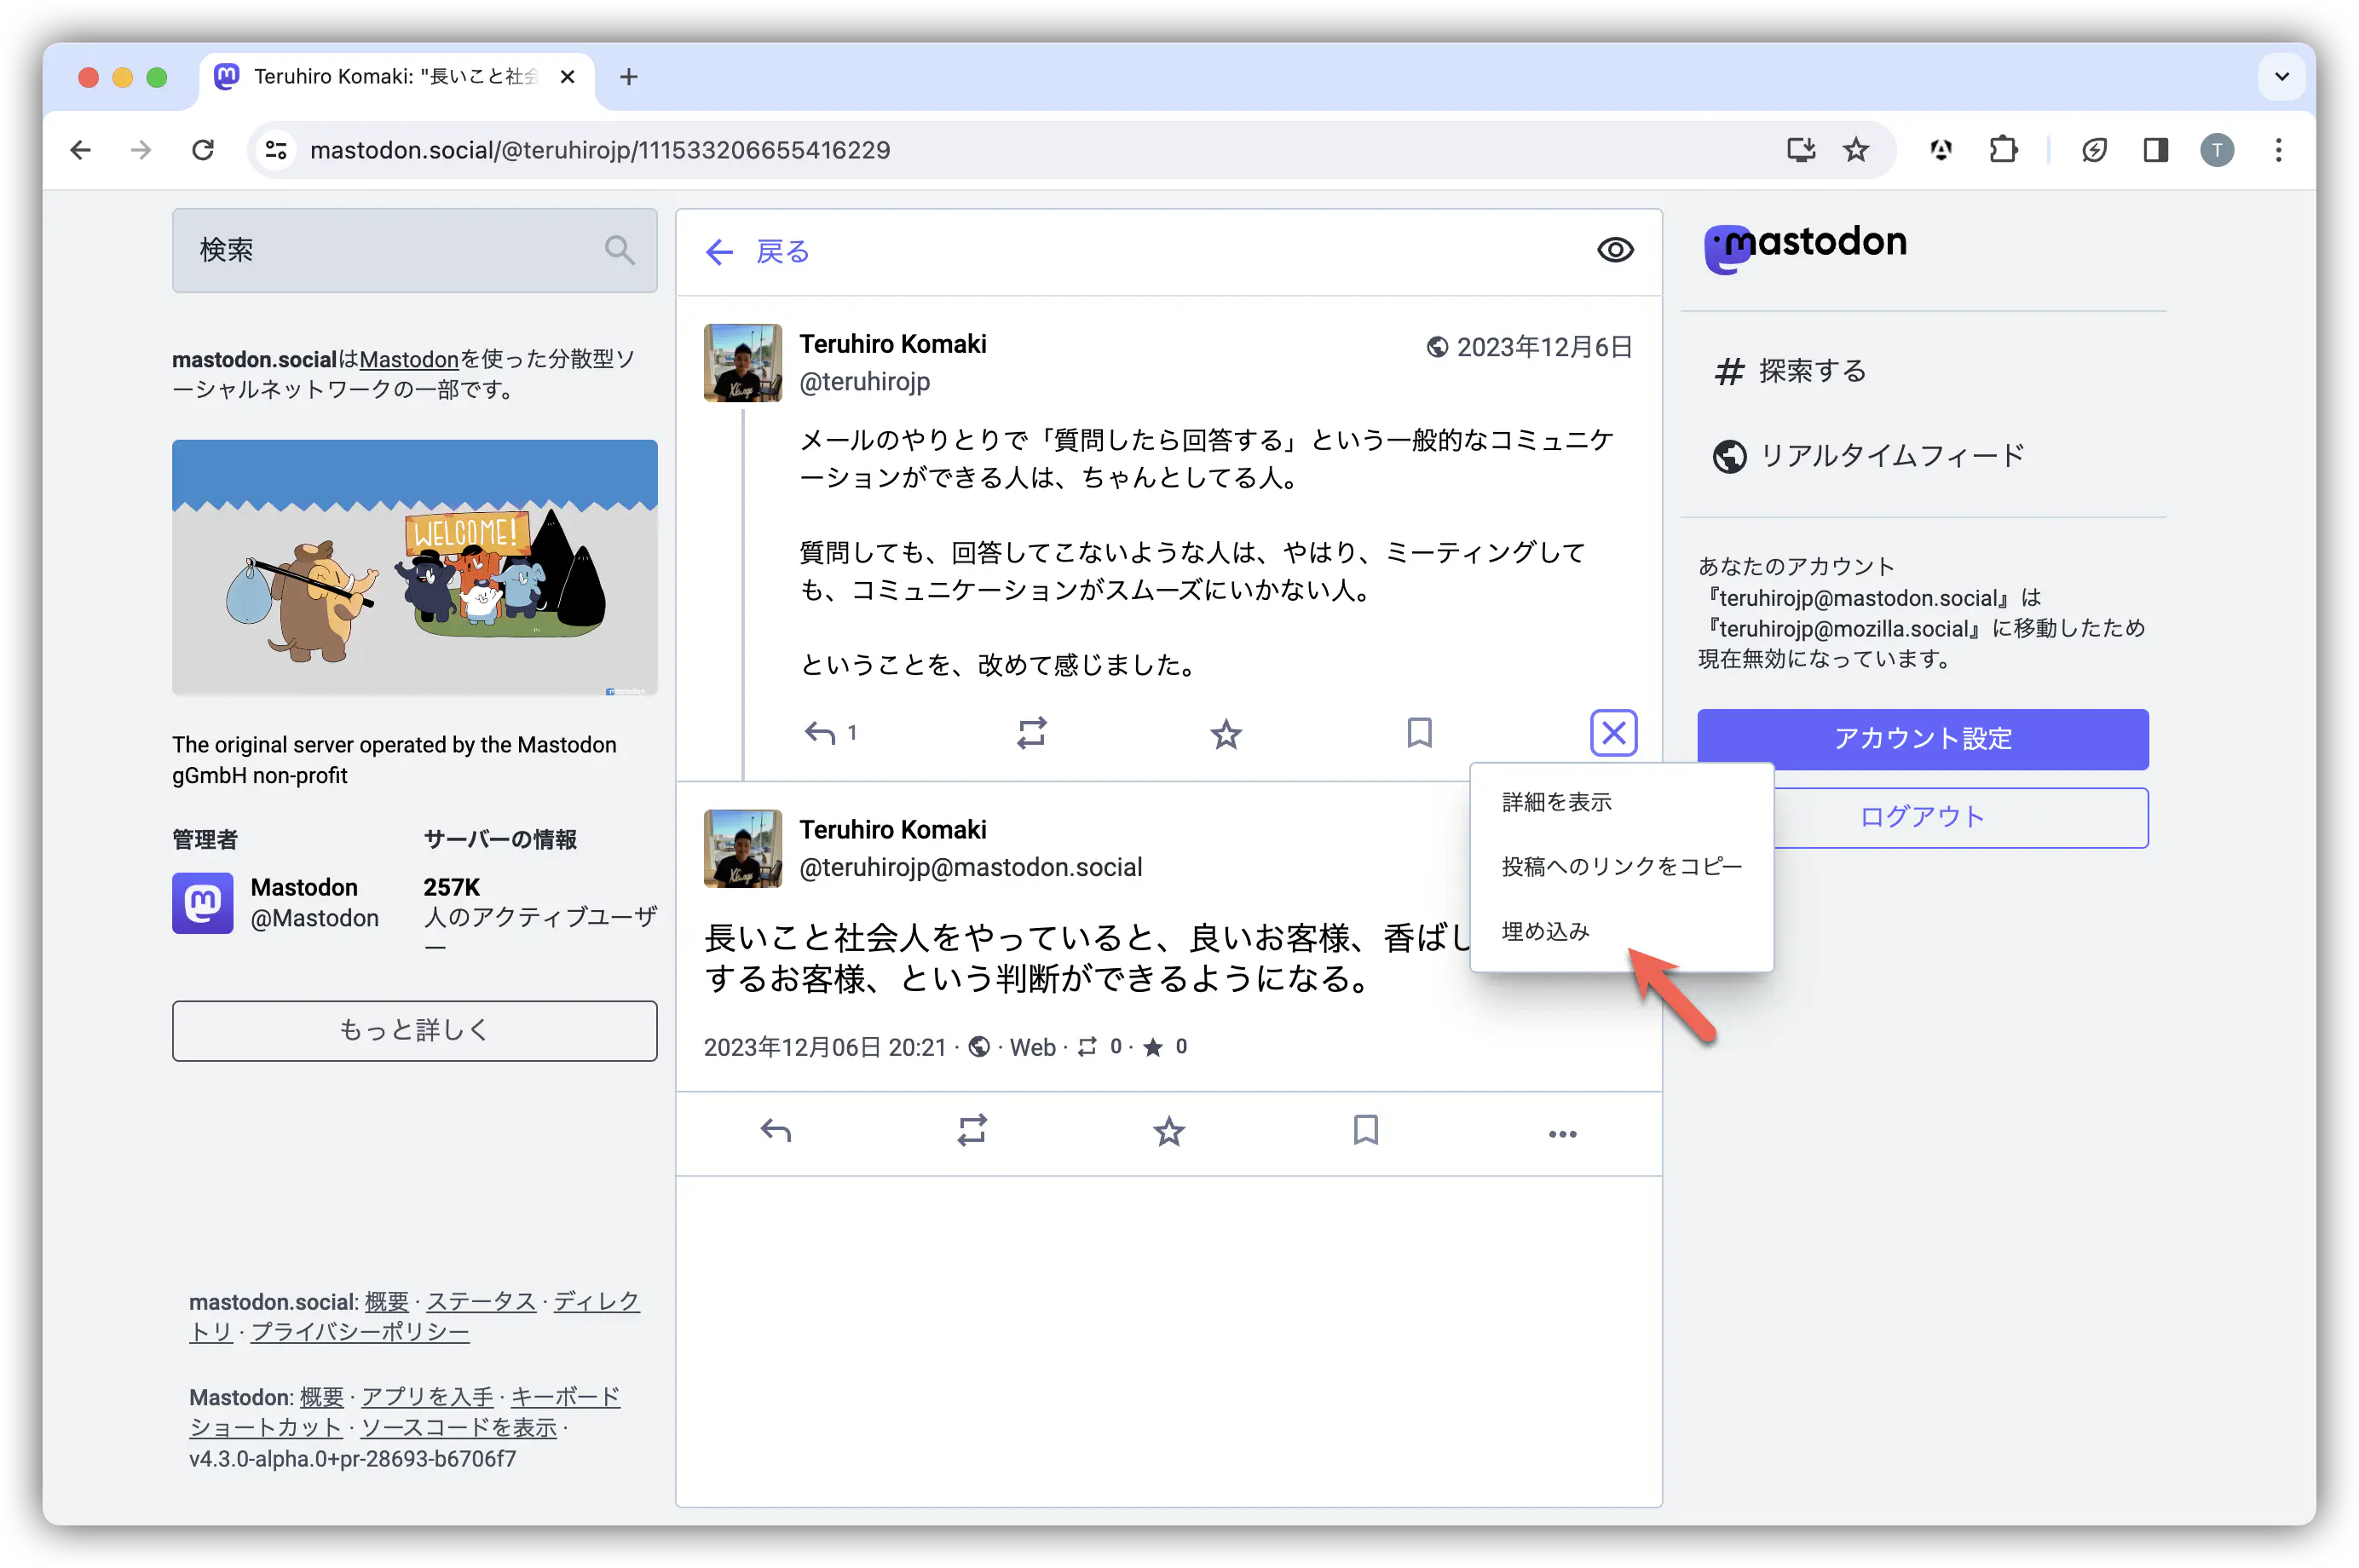2359x1568 pixels.
Task: Click アカウント設定 button
Action: 1922,737
